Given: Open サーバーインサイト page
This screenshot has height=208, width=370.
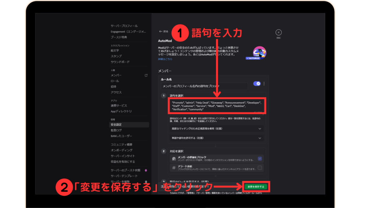Looking at the screenshot, I should click(x=123, y=156).
